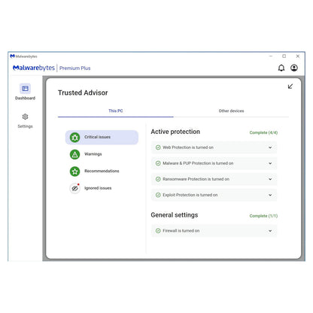Expand Ransomware Protection row chevron
This screenshot has width=313, height=313.
tap(270, 179)
